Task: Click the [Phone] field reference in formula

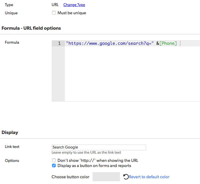Action: (x=168, y=43)
